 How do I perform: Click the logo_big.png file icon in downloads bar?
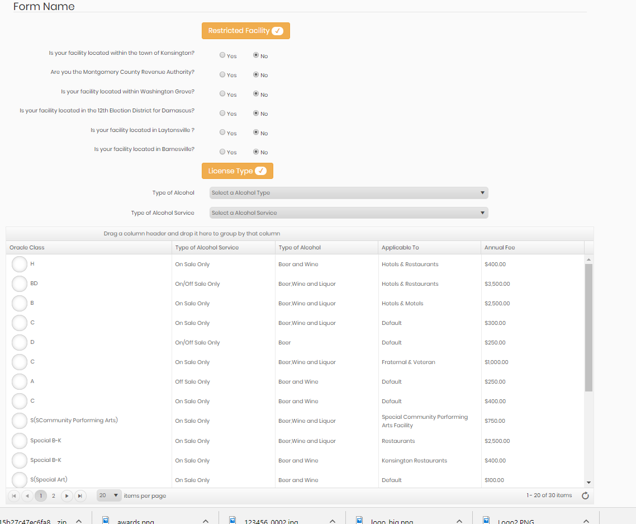coord(359,520)
